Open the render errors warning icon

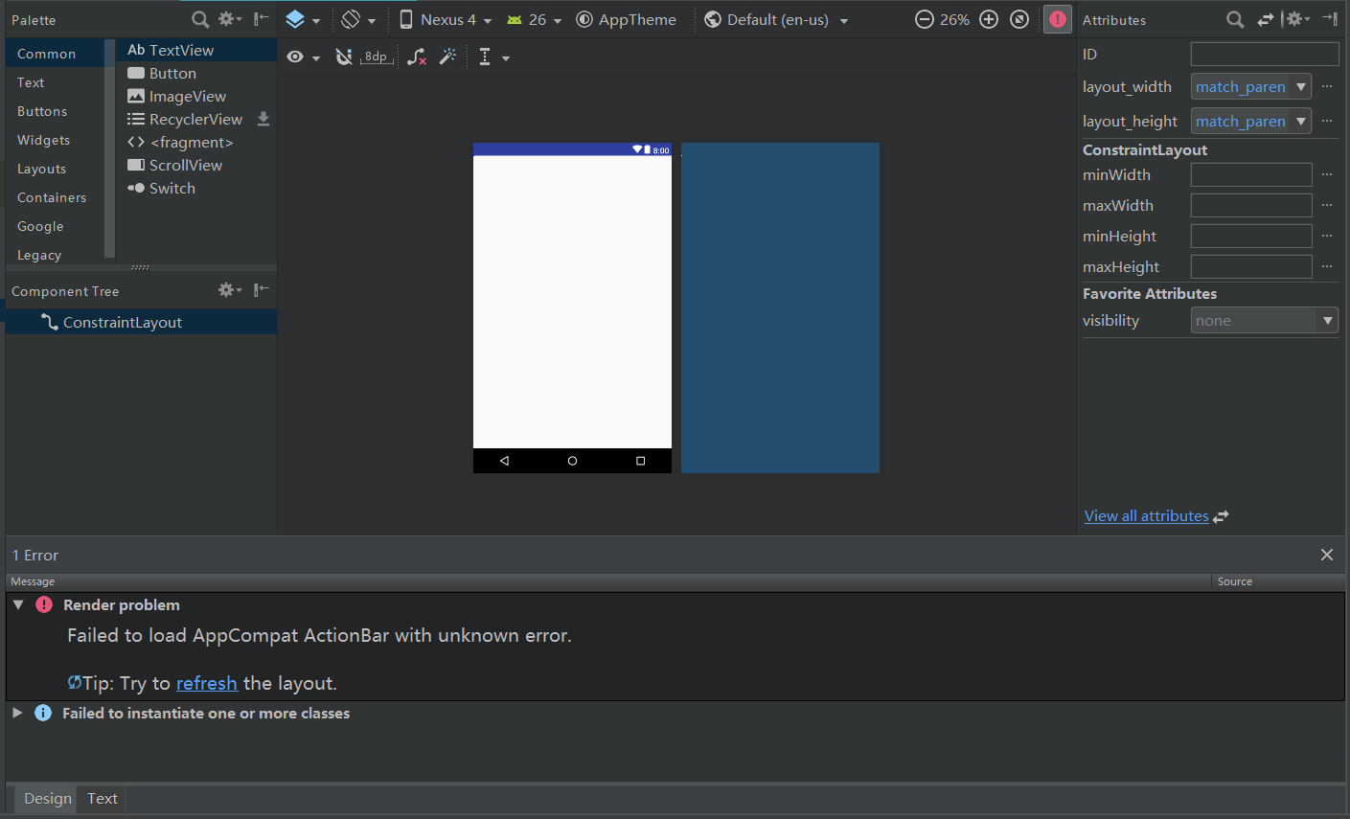1057,18
